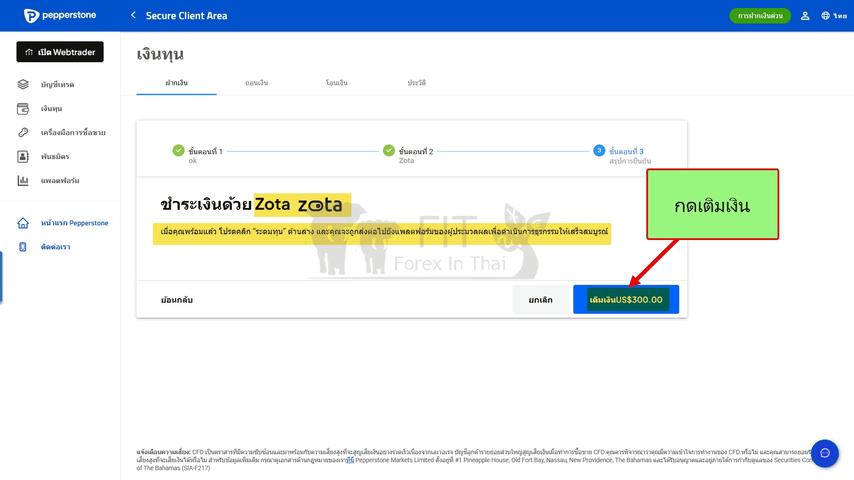Image resolution: width=854 pixels, height=480 pixels.
Task: Open เครื่องมือการซื้อขาย wrench icon
Action: click(x=23, y=132)
